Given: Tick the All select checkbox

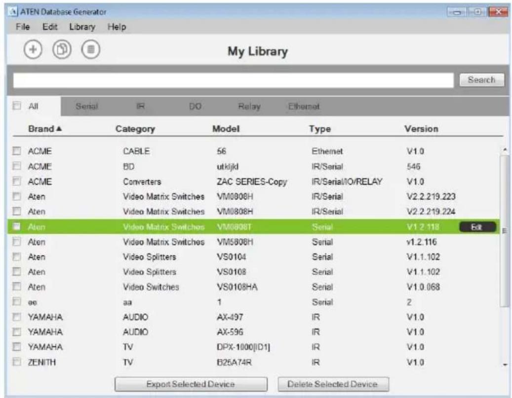Looking at the screenshot, I should [17, 106].
